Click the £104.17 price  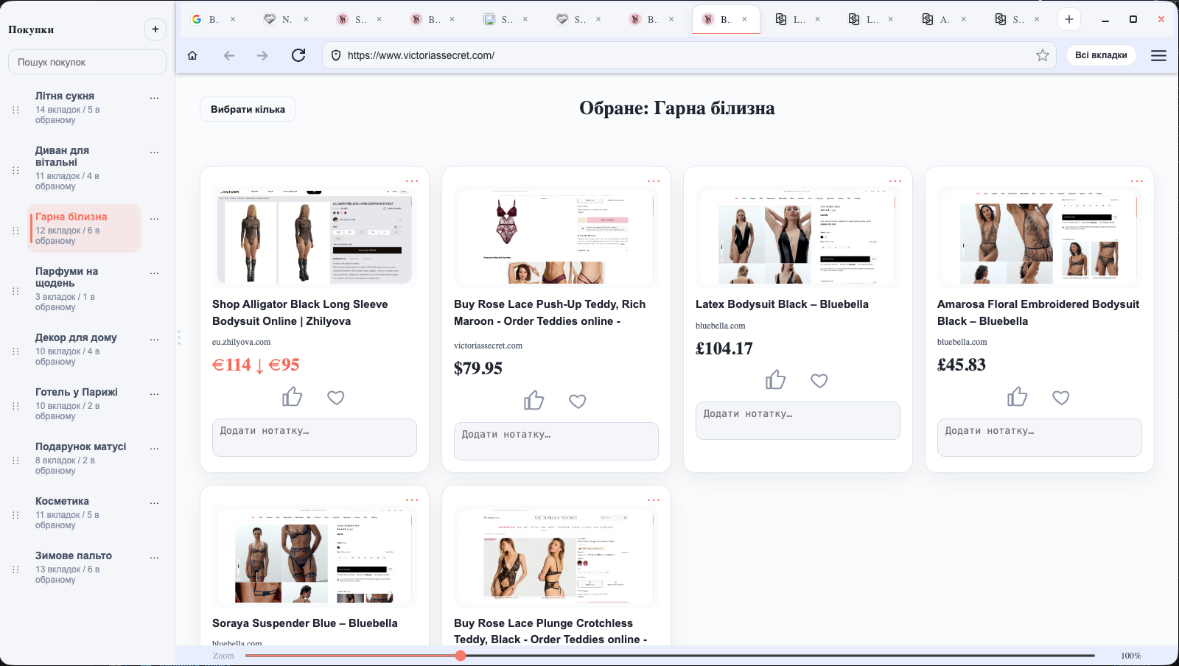click(x=724, y=348)
